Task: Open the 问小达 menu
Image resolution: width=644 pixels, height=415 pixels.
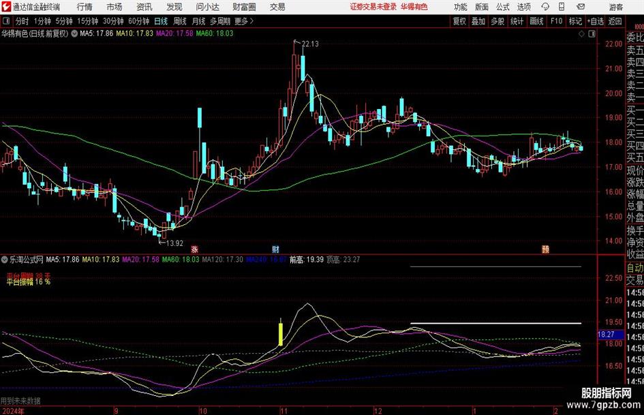Action: [207, 7]
